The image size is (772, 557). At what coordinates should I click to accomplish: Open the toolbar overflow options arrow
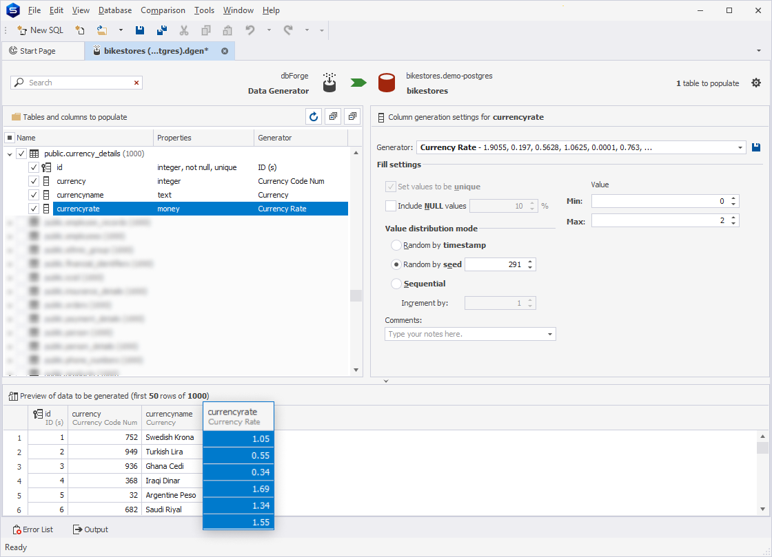(x=322, y=30)
